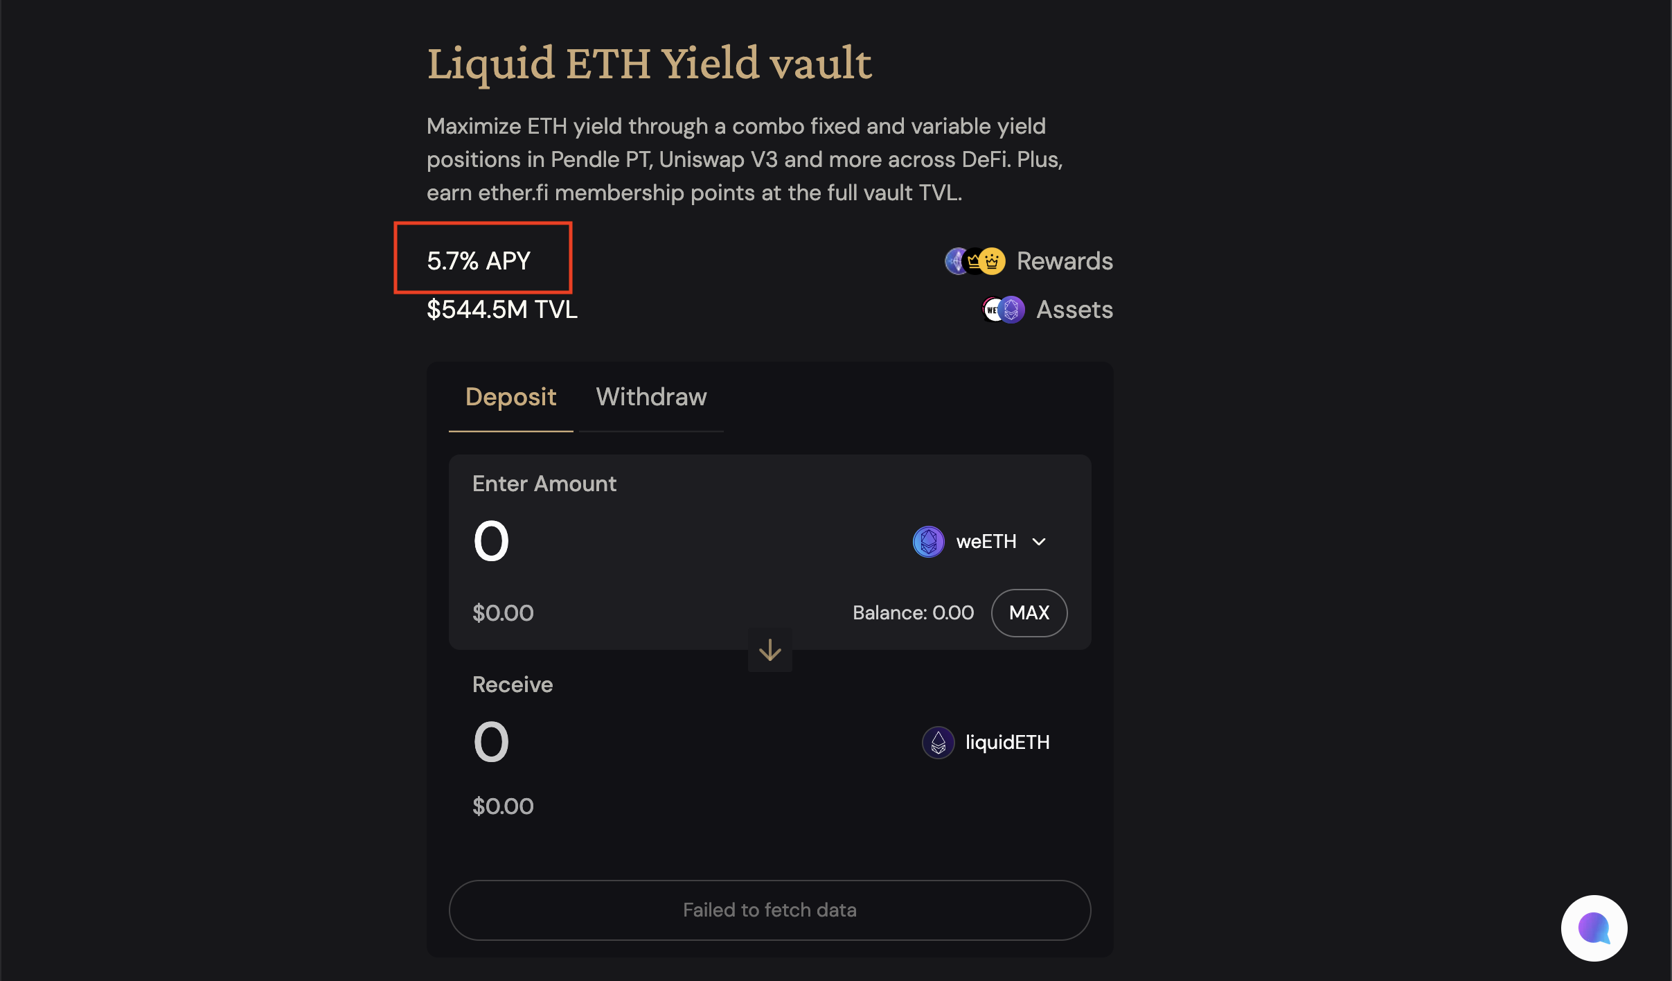The image size is (1672, 981).
Task: Click the white WE icon beside Assets
Action: (x=991, y=310)
